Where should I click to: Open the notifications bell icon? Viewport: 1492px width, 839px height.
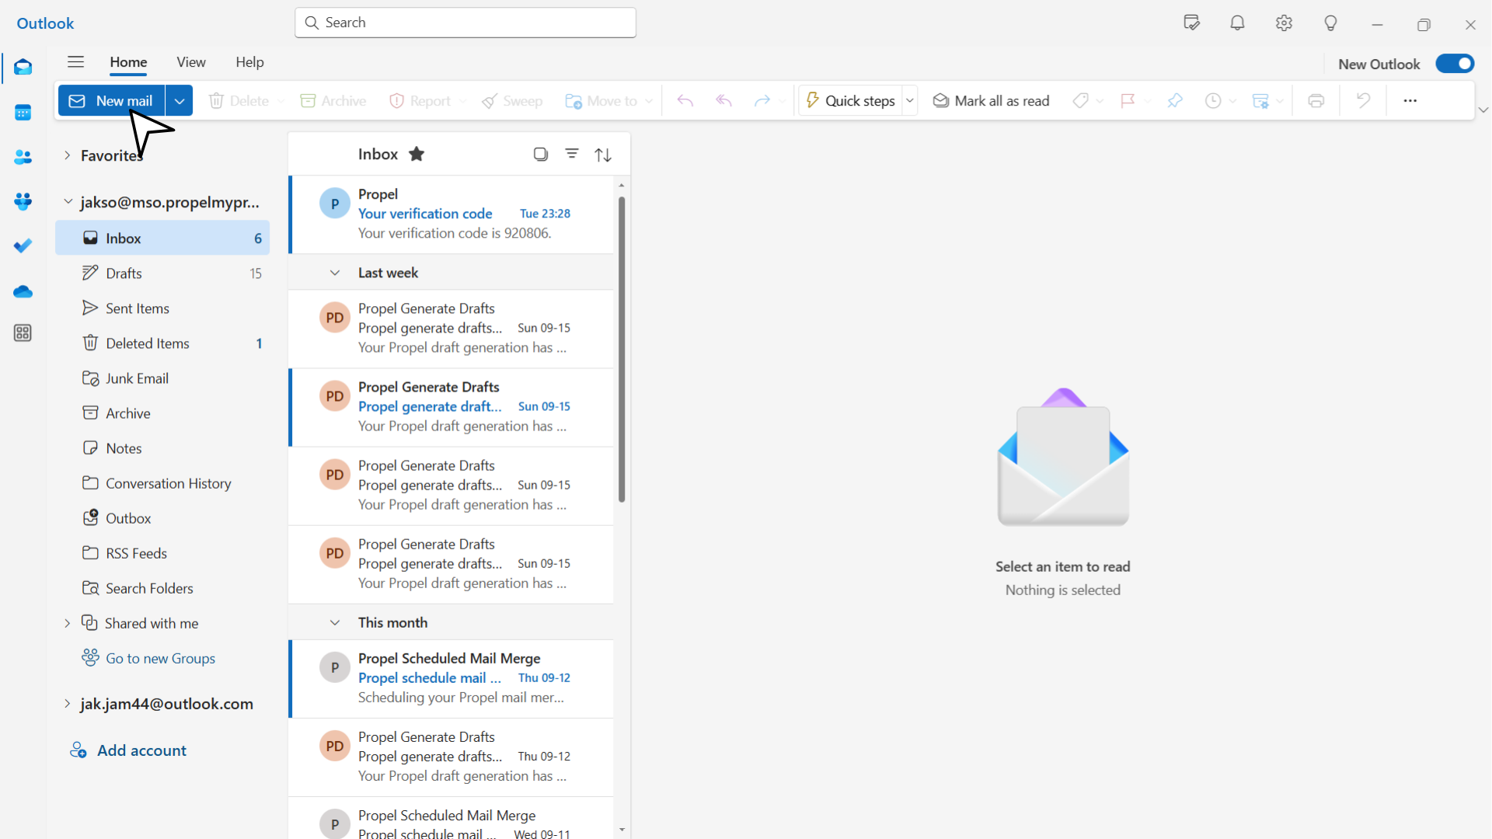pos(1238,23)
